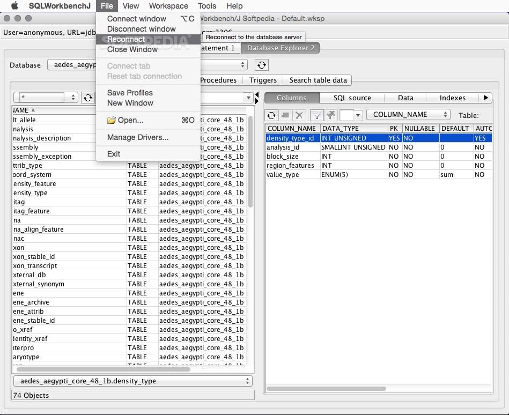Sort by NULLABLE column header
The height and width of the screenshot is (415, 509).
[421, 129]
